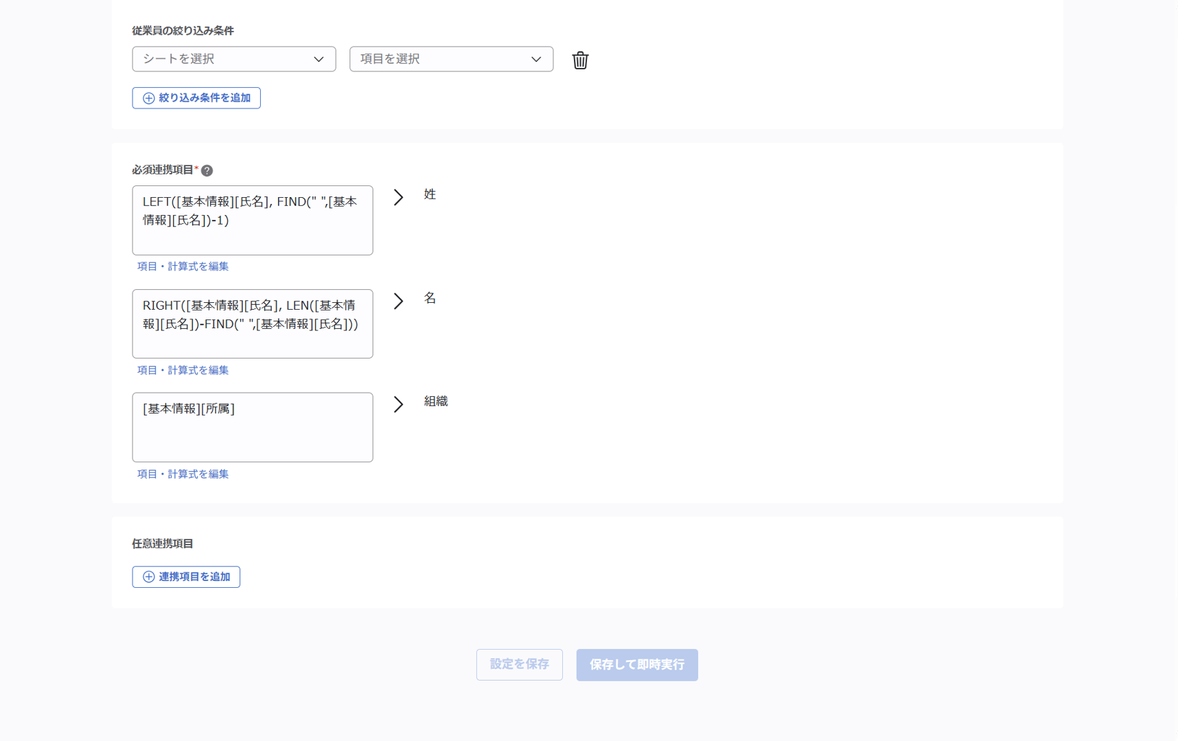Open 項目・計算式を編集 link under [基本情報][所属]
This screenshot has height=741, width=1178.
click(183, 474)
